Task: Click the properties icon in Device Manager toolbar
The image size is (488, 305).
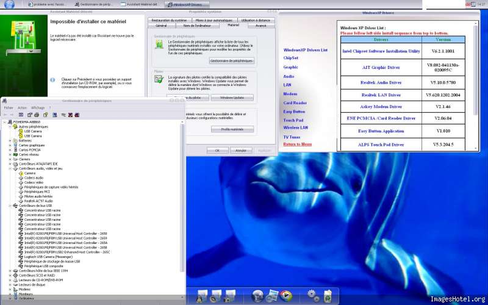Action: pos(30,115)
